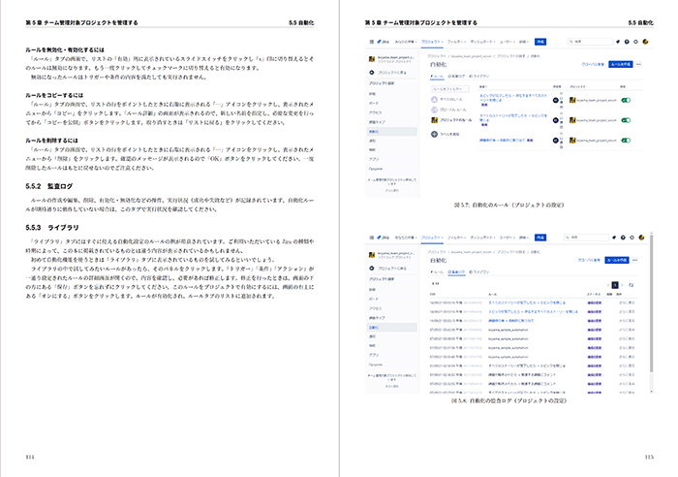Screen dimensions: 678x477
Task: Expand あなたの作業 menu in figure 5.8 screenshot
Action: pyautogui.click(x=406, y=238)
